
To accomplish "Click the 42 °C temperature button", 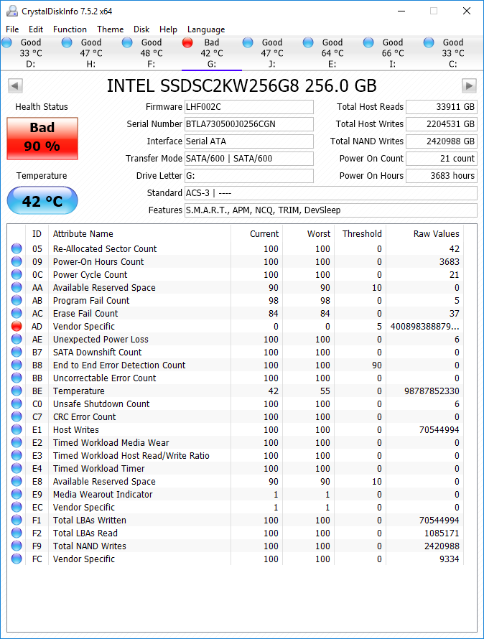I will [x=42, y=200].
